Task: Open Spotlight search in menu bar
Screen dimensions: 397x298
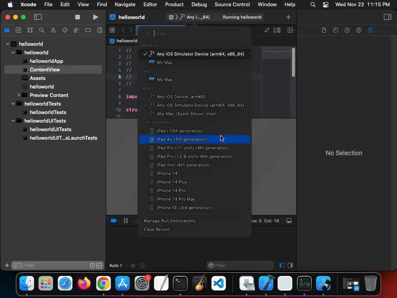Action: tap(313, 4)
